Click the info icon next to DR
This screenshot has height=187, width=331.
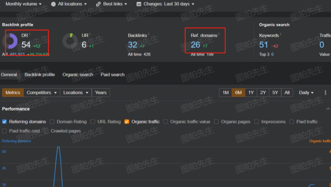(x=30, y=34)
